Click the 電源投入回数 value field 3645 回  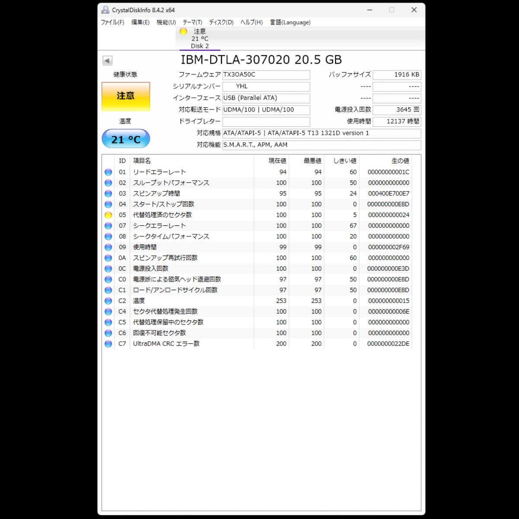point(397,110)
